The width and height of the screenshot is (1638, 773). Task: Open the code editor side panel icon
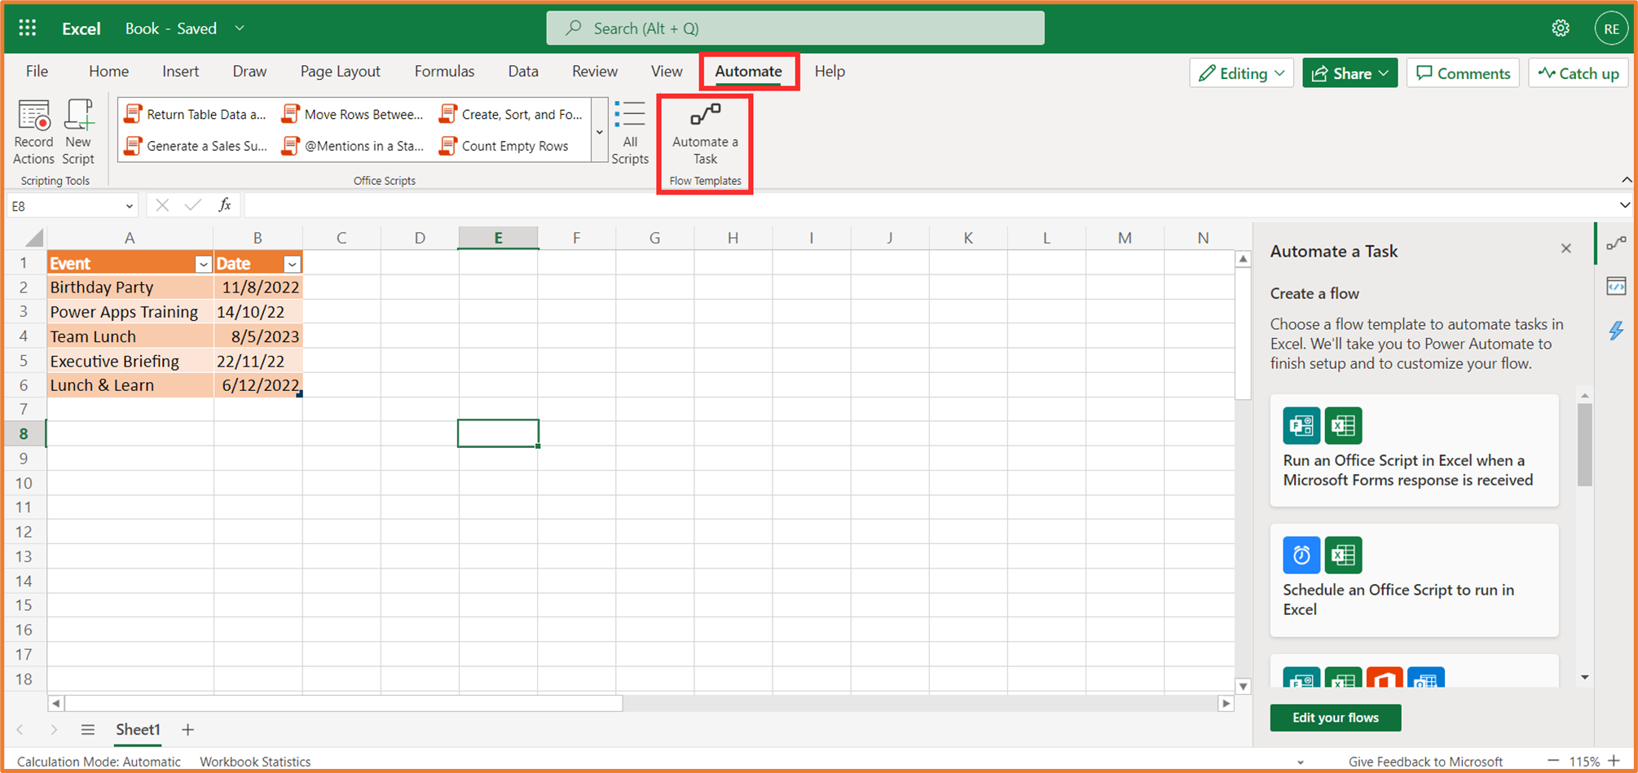pyautogui.click(x=1616, y=287)
